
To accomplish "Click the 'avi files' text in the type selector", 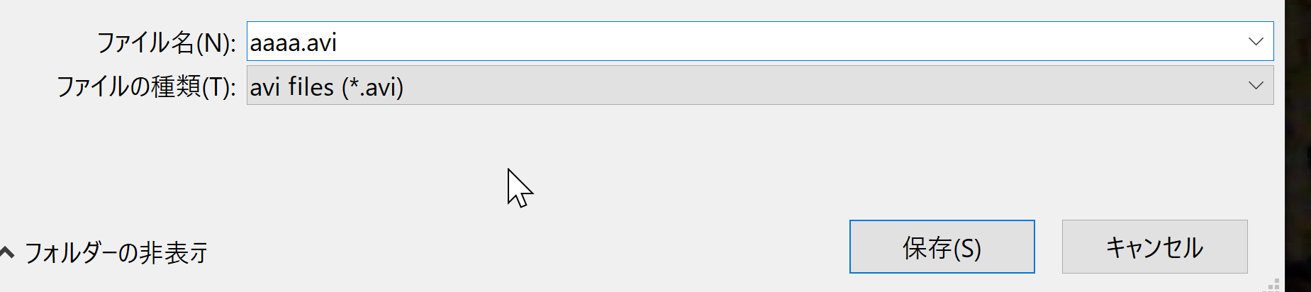I will point(291,87).
